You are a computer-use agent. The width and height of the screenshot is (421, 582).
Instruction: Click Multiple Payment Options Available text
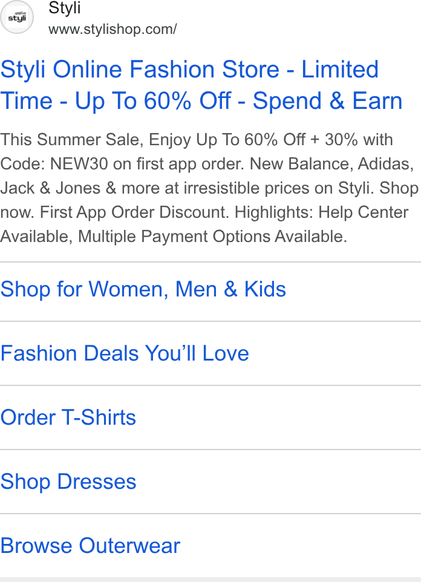[212, 237]
